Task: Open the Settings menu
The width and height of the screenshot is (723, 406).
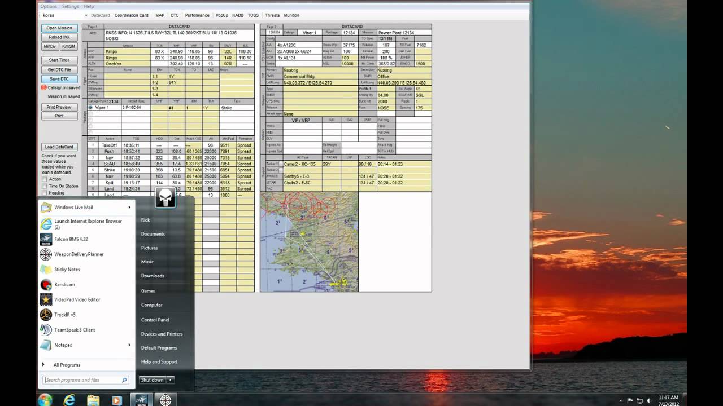Action: point(70,6)
